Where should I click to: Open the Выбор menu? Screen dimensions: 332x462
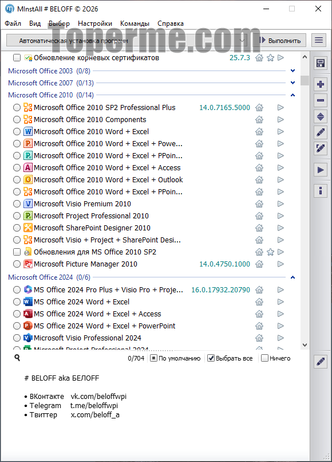pos(59,24)
